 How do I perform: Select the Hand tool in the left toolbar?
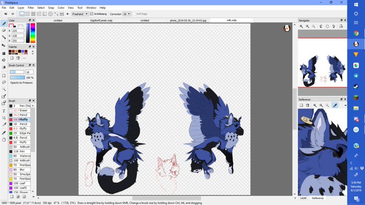click(x=4, y=140)
